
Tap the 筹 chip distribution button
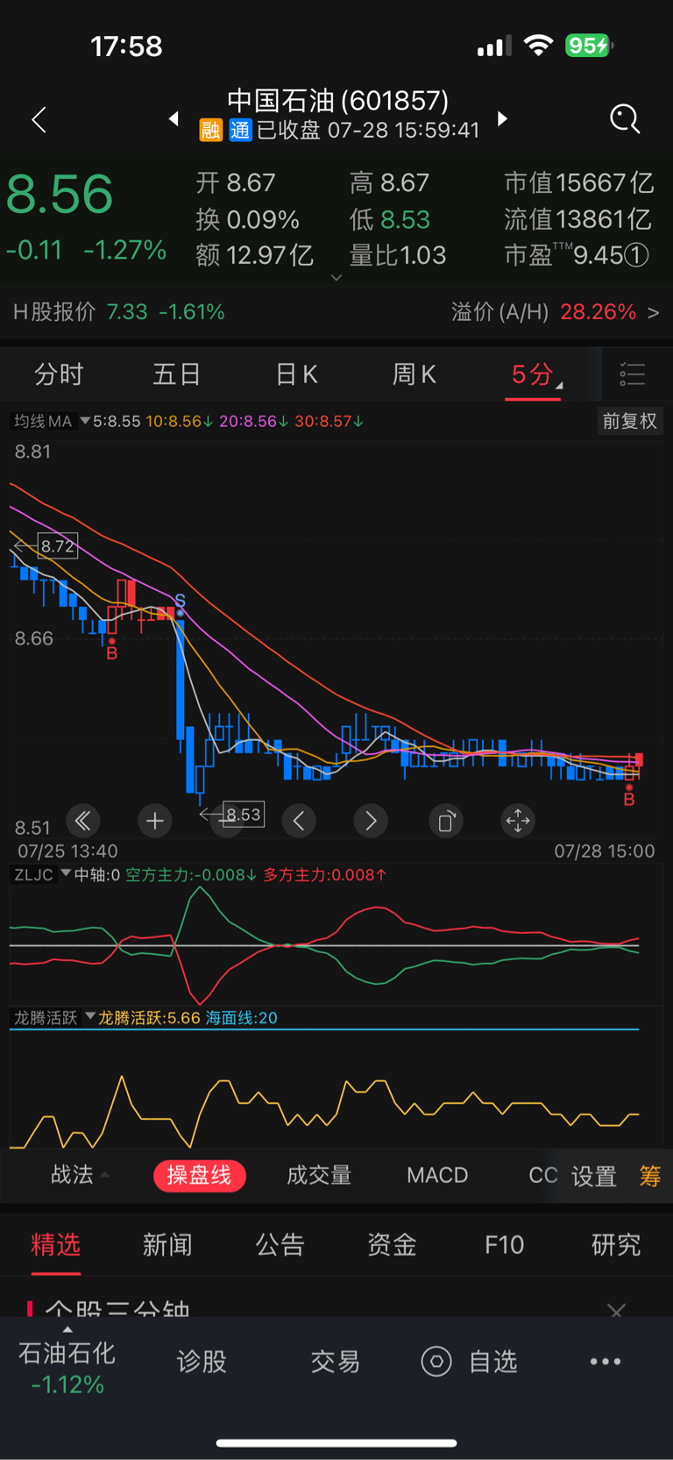coord(650,1176)
